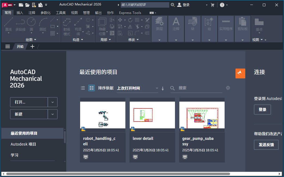Click the 发送反馈 feedback button
This screenshot has height=177, width=284.
pyautogui.click(x=266, y=145)
